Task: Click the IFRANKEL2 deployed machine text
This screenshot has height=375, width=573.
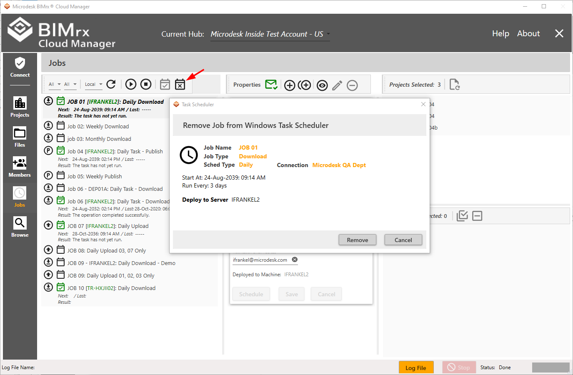Action: click(296, 275)
